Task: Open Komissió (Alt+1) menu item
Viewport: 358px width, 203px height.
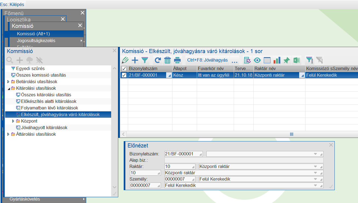Action: click(x=47, y=34)
